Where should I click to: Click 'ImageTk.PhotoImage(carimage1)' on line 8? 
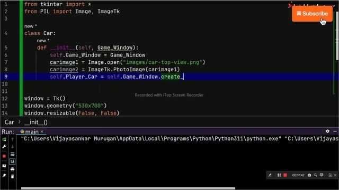pyautogui.click(x=133, y=70)
